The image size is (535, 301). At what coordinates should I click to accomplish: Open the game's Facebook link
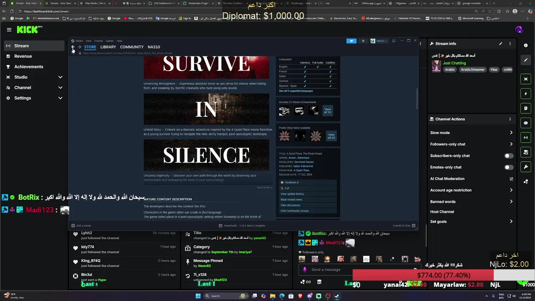308,182
